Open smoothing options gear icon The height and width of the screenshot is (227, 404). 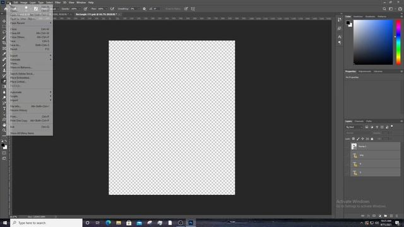tap(144, 9)
